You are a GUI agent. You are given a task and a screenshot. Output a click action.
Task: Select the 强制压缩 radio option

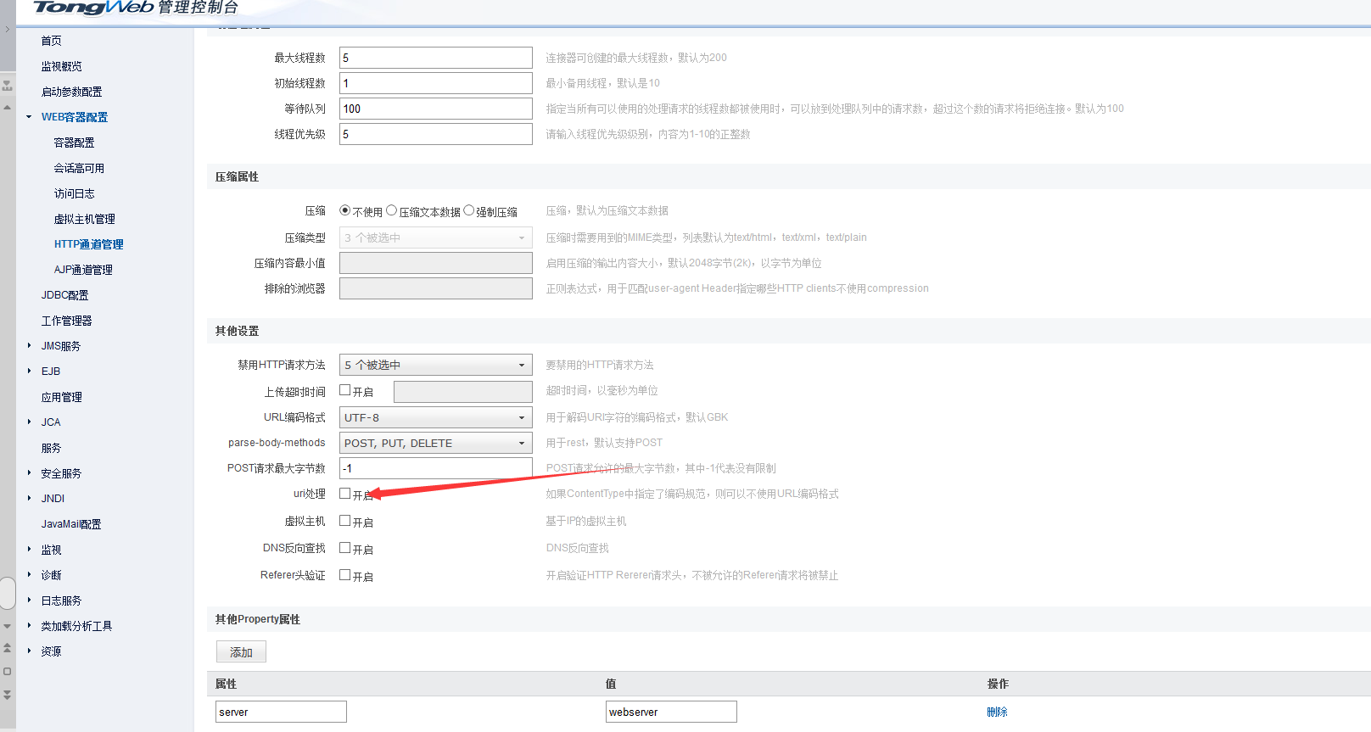469,210
